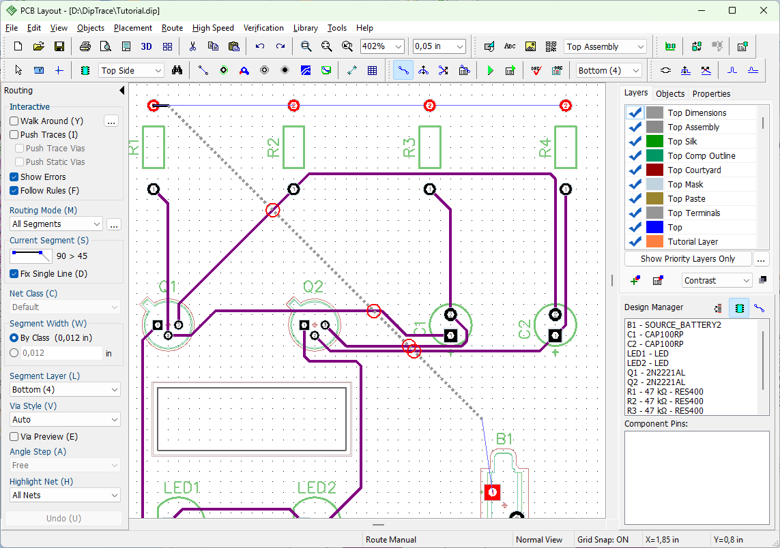
Task: Open the Via Style Auto dropdown
Action: (65, 419)
